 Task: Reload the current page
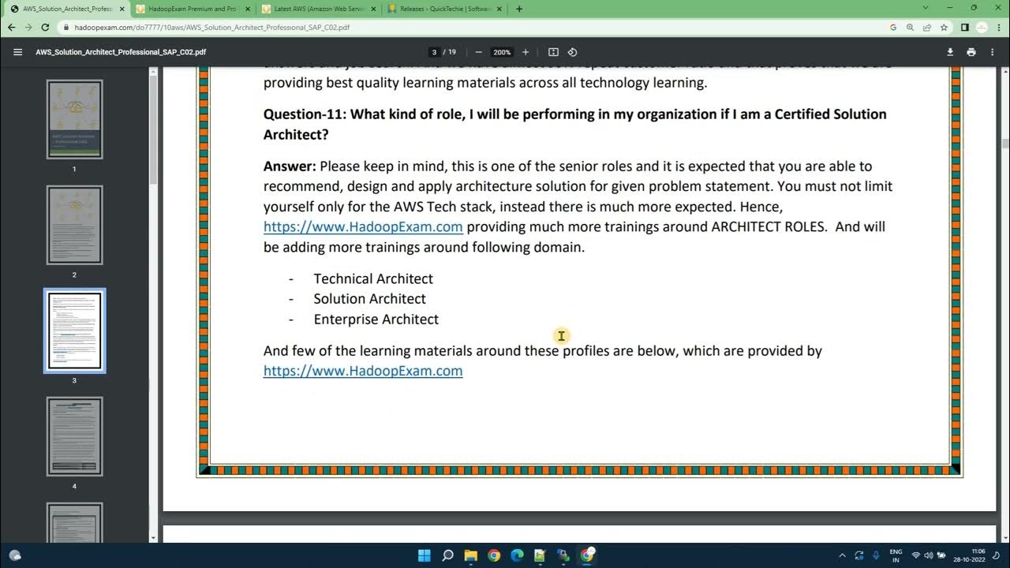pos(46,27)
